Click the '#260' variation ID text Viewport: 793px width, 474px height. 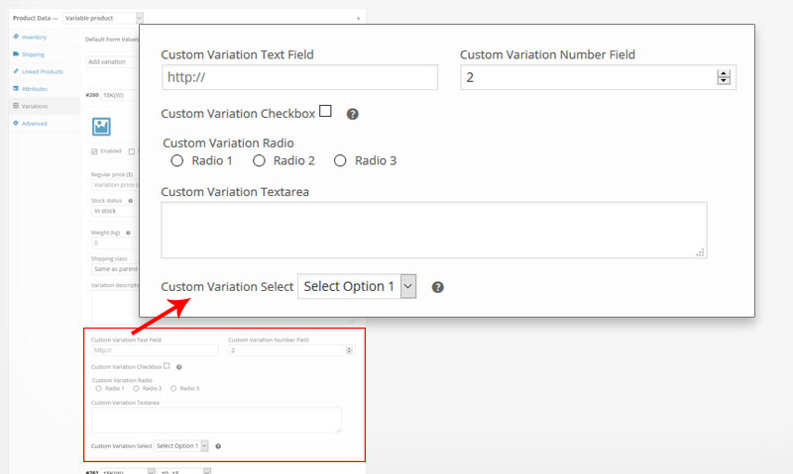[x=92, y=95]
